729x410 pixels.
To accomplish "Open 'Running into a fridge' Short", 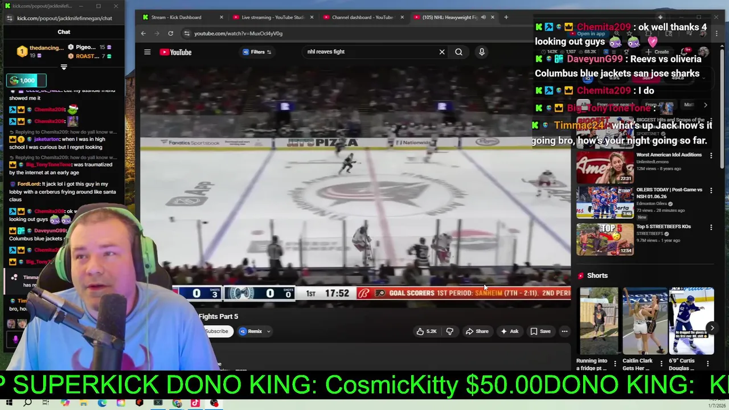I will pyautogui.click(x=599, y=321).
